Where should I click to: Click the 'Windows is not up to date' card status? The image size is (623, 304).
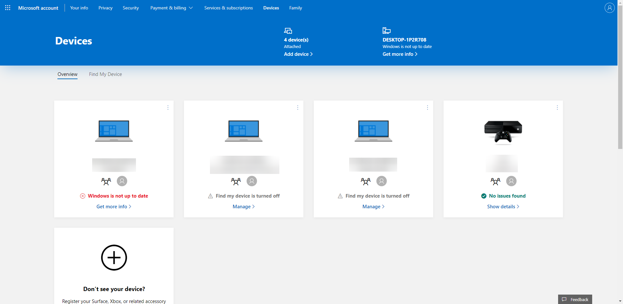pyautogui.click(x=118, y=196)
